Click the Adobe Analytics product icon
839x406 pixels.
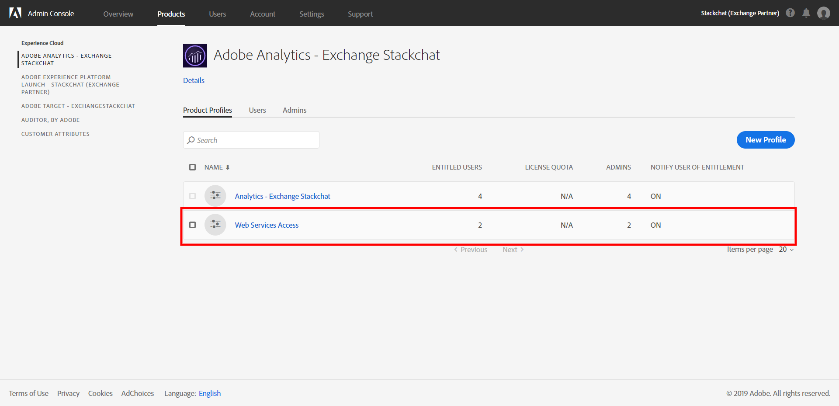195,56
